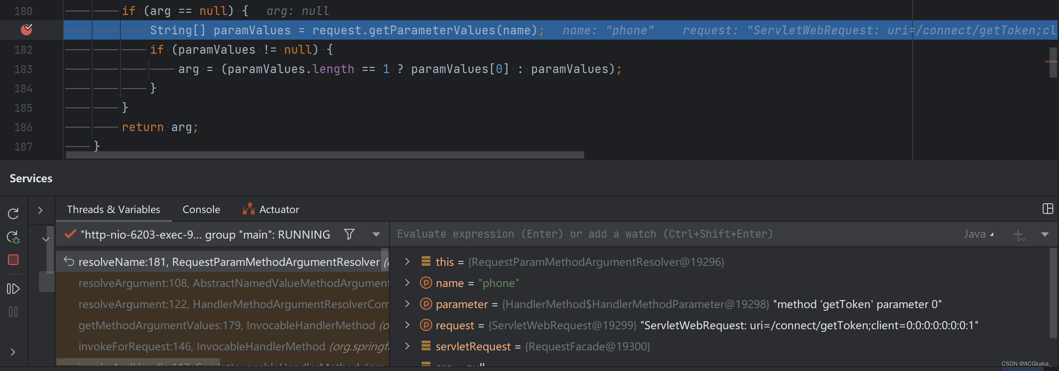Filter frames with the funnel icon
Image resolution: width=1059 pixels, height=371 pixels.
point(349,234)
